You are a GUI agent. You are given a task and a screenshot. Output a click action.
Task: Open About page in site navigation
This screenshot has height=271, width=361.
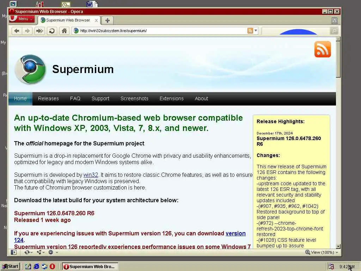pyautogui.click(x=201, y=99)
